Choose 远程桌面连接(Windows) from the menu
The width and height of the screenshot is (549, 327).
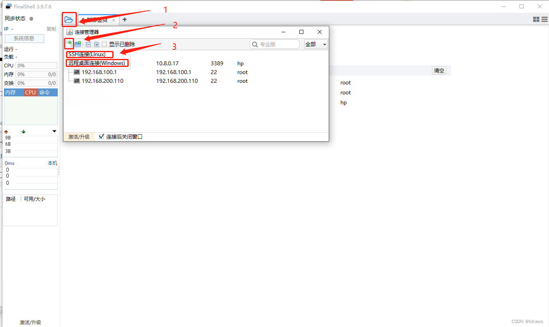point(97,63)
